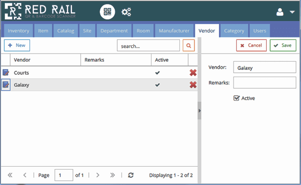Select the Galaxy vendor name cell
The image size is (301, 185).
click(45, 85)
